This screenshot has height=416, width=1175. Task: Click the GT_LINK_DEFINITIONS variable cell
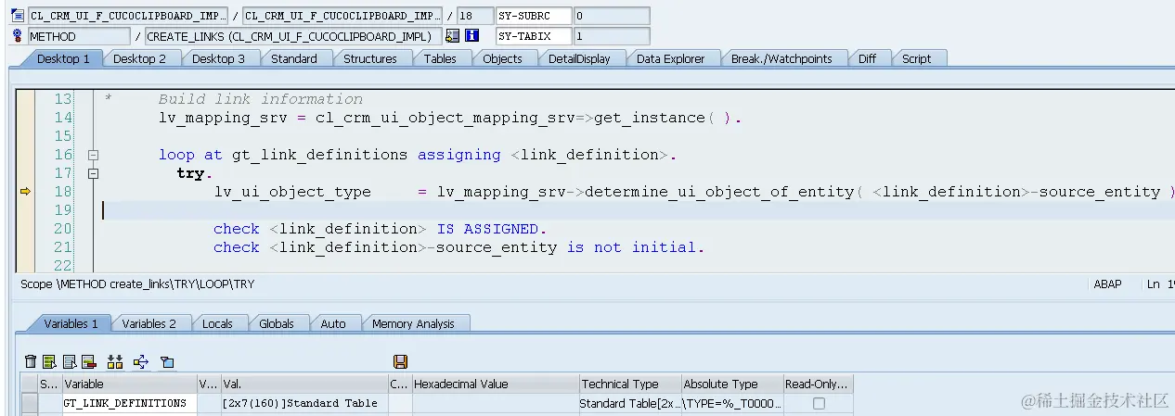click(129, 403)
